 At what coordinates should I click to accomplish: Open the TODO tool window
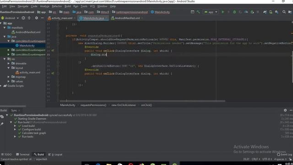[6, 154]
